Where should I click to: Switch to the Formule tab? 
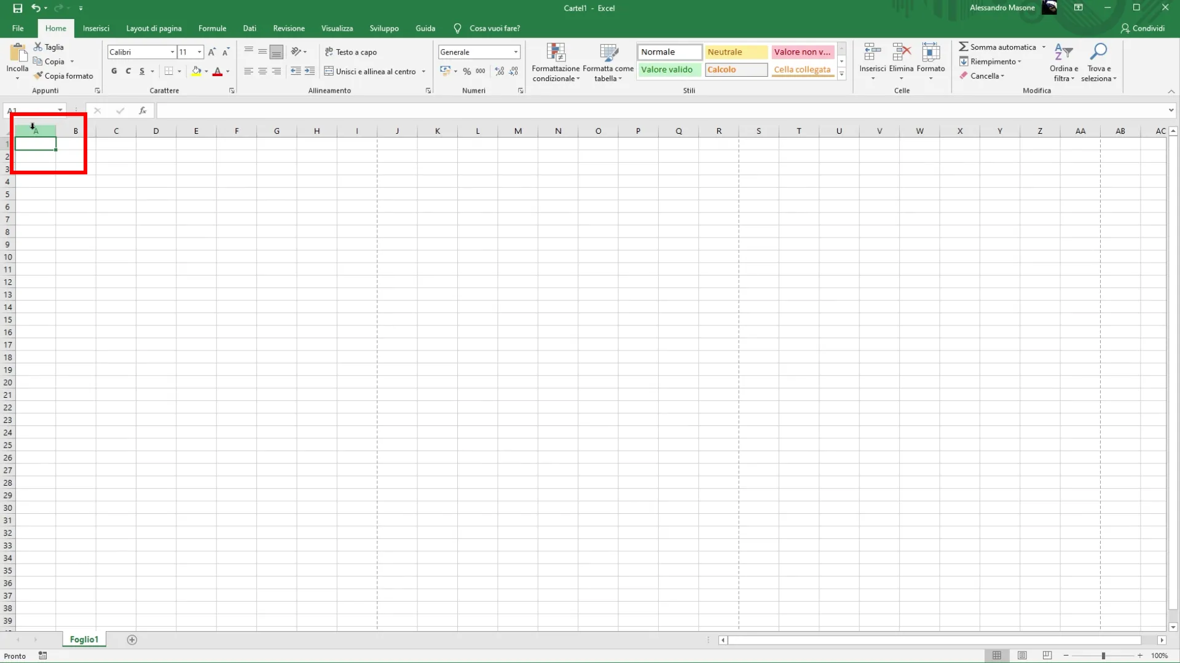[212, 28]
